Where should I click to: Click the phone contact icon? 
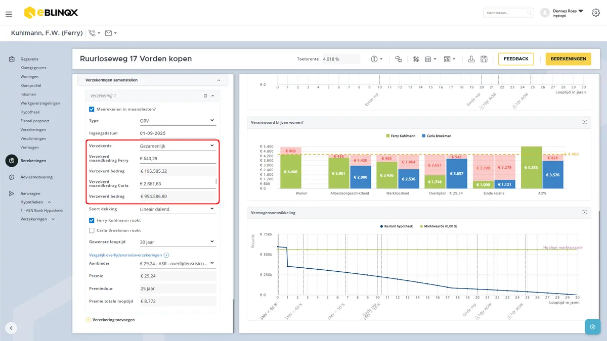[x=94, y=33]
